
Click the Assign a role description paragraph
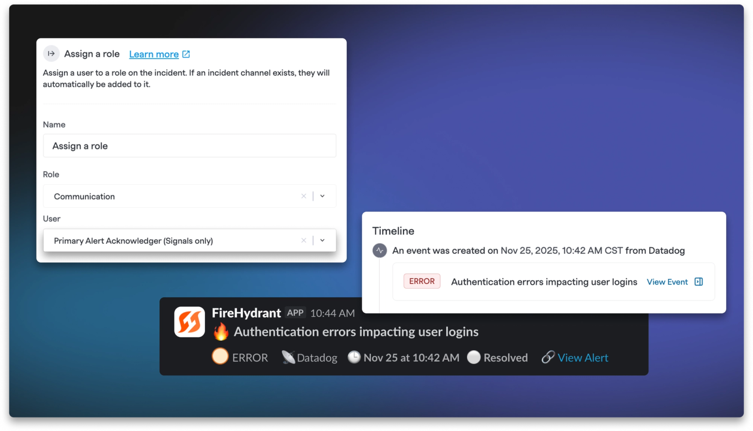(186, 78)
